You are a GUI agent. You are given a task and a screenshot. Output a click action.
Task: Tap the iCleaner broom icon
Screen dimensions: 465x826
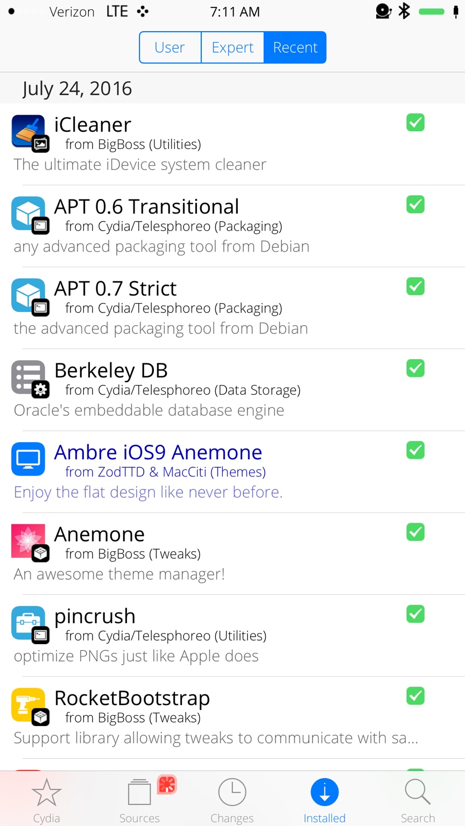(28, 132)
